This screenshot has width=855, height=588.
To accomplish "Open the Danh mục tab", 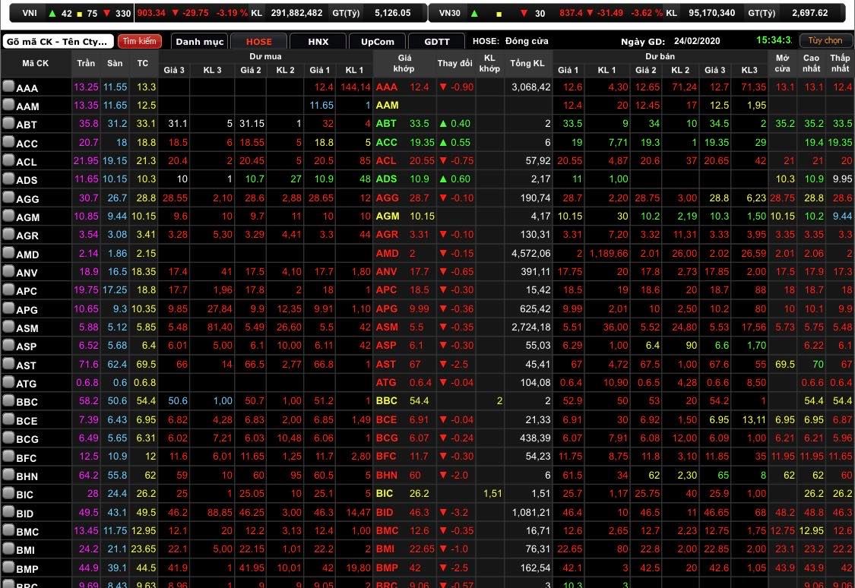I will pos(200,42).
